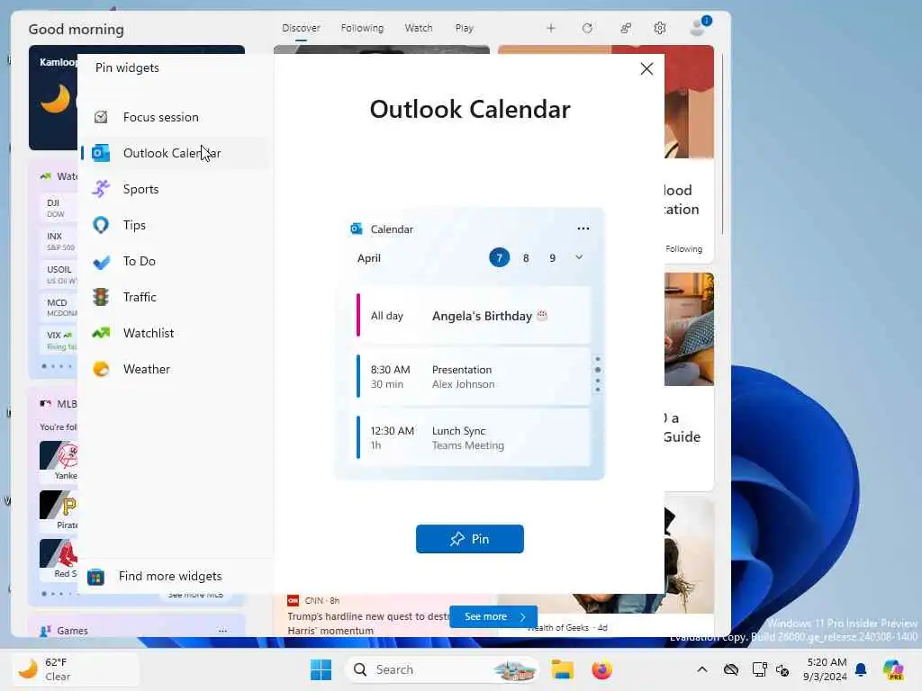This screenshot has width=922, height=691.
Task: Click the See more button
Action: click(493, 616)
